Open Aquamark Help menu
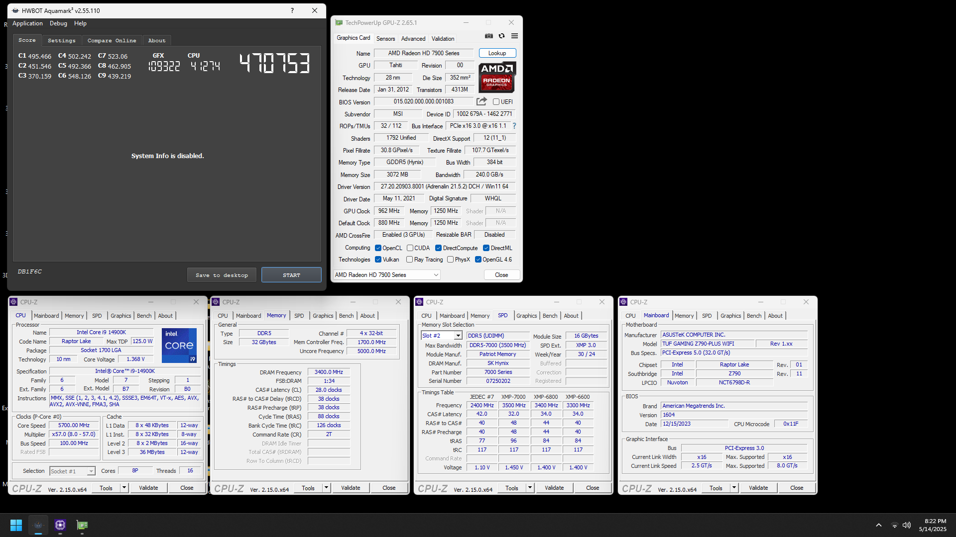956x537 pixels. [80, 23]
